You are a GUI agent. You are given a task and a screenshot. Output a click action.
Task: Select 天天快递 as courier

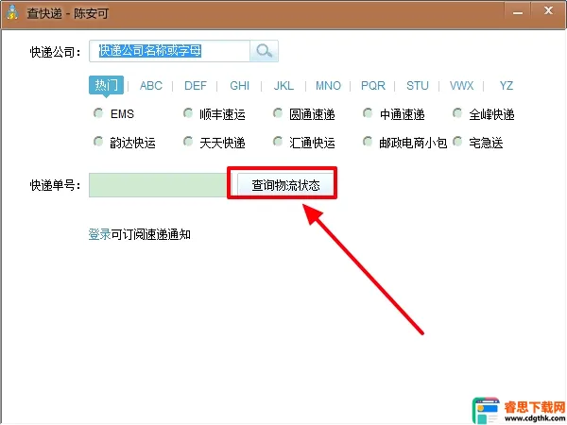coord(188,142)
